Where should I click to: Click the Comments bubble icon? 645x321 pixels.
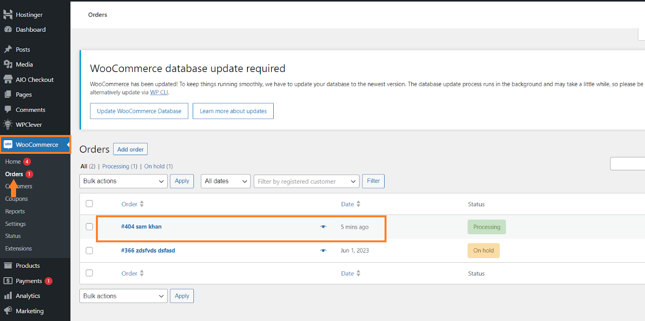click(8, 110)
